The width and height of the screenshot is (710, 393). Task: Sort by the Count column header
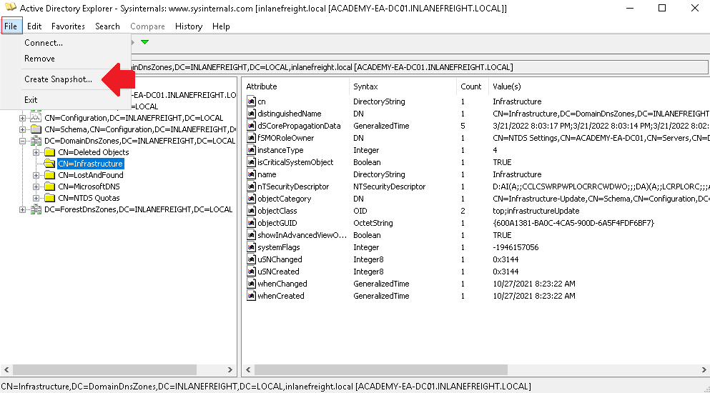click(x=472, y=86)
